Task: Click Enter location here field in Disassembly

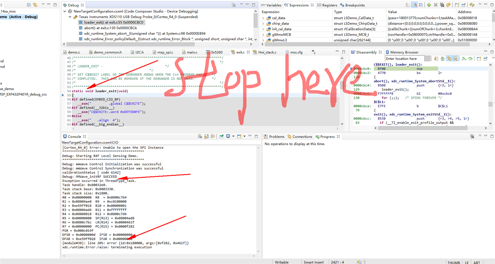Action: [404, 59]
